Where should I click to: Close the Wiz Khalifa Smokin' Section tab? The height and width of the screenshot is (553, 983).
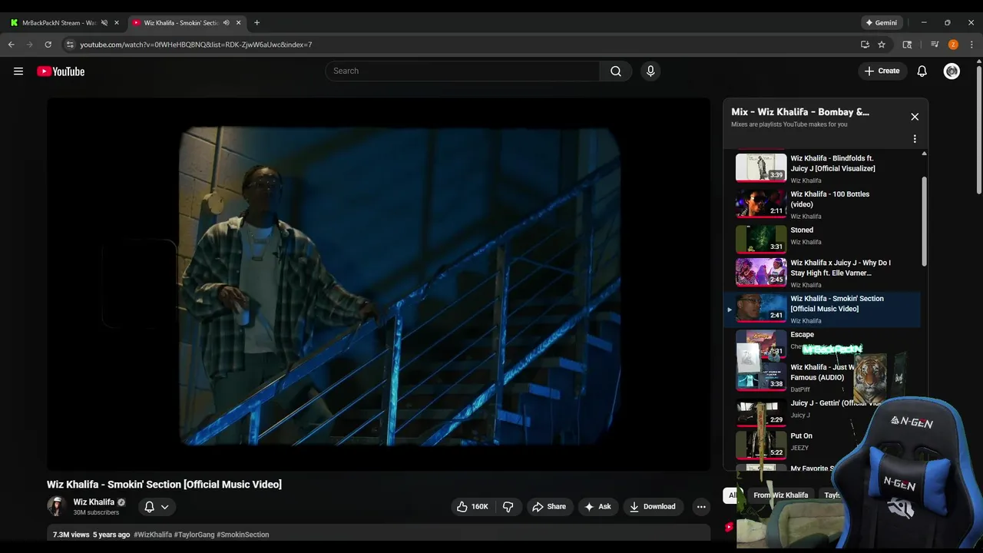238,22
